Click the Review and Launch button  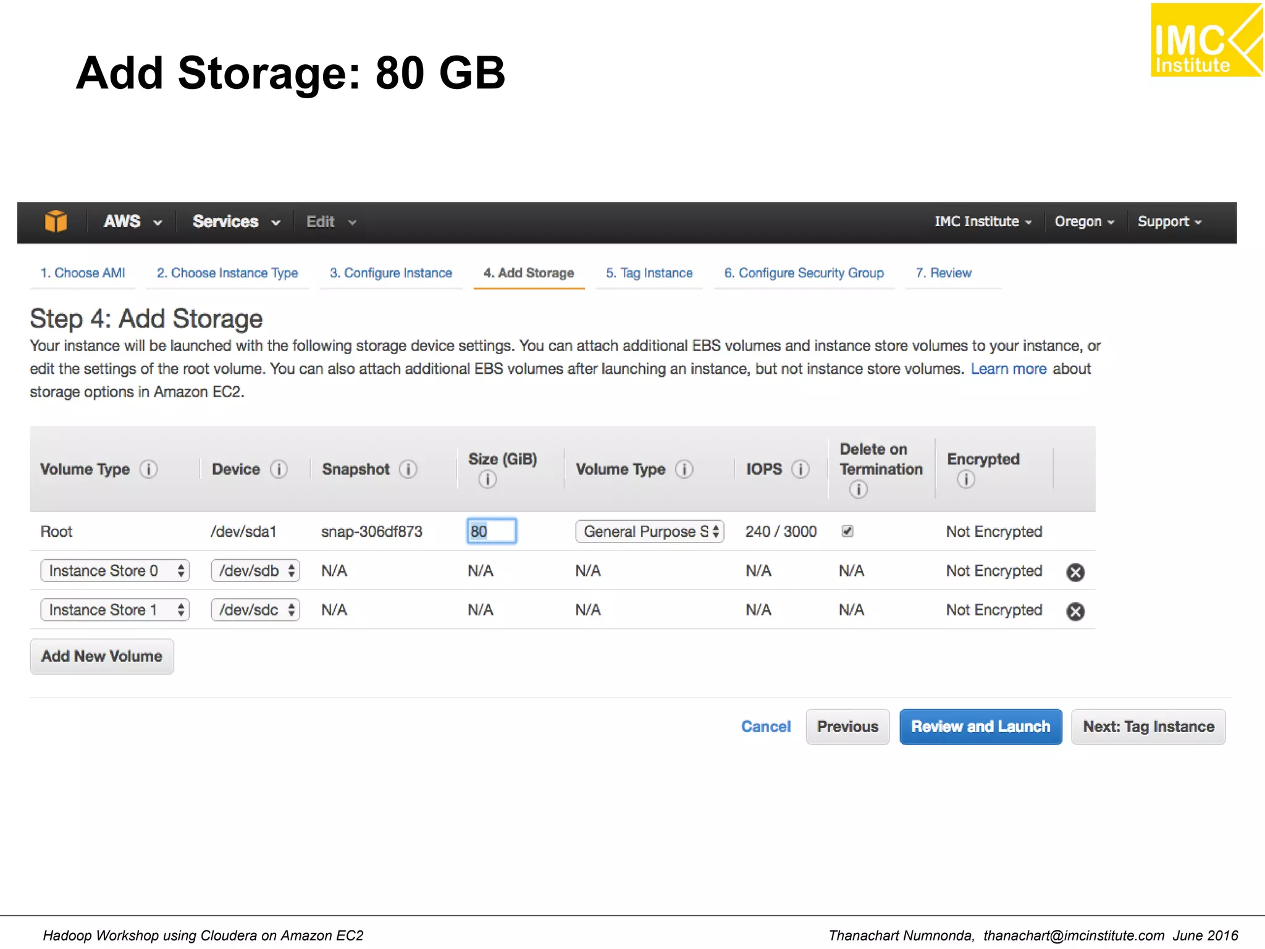[x=981, y=727]
